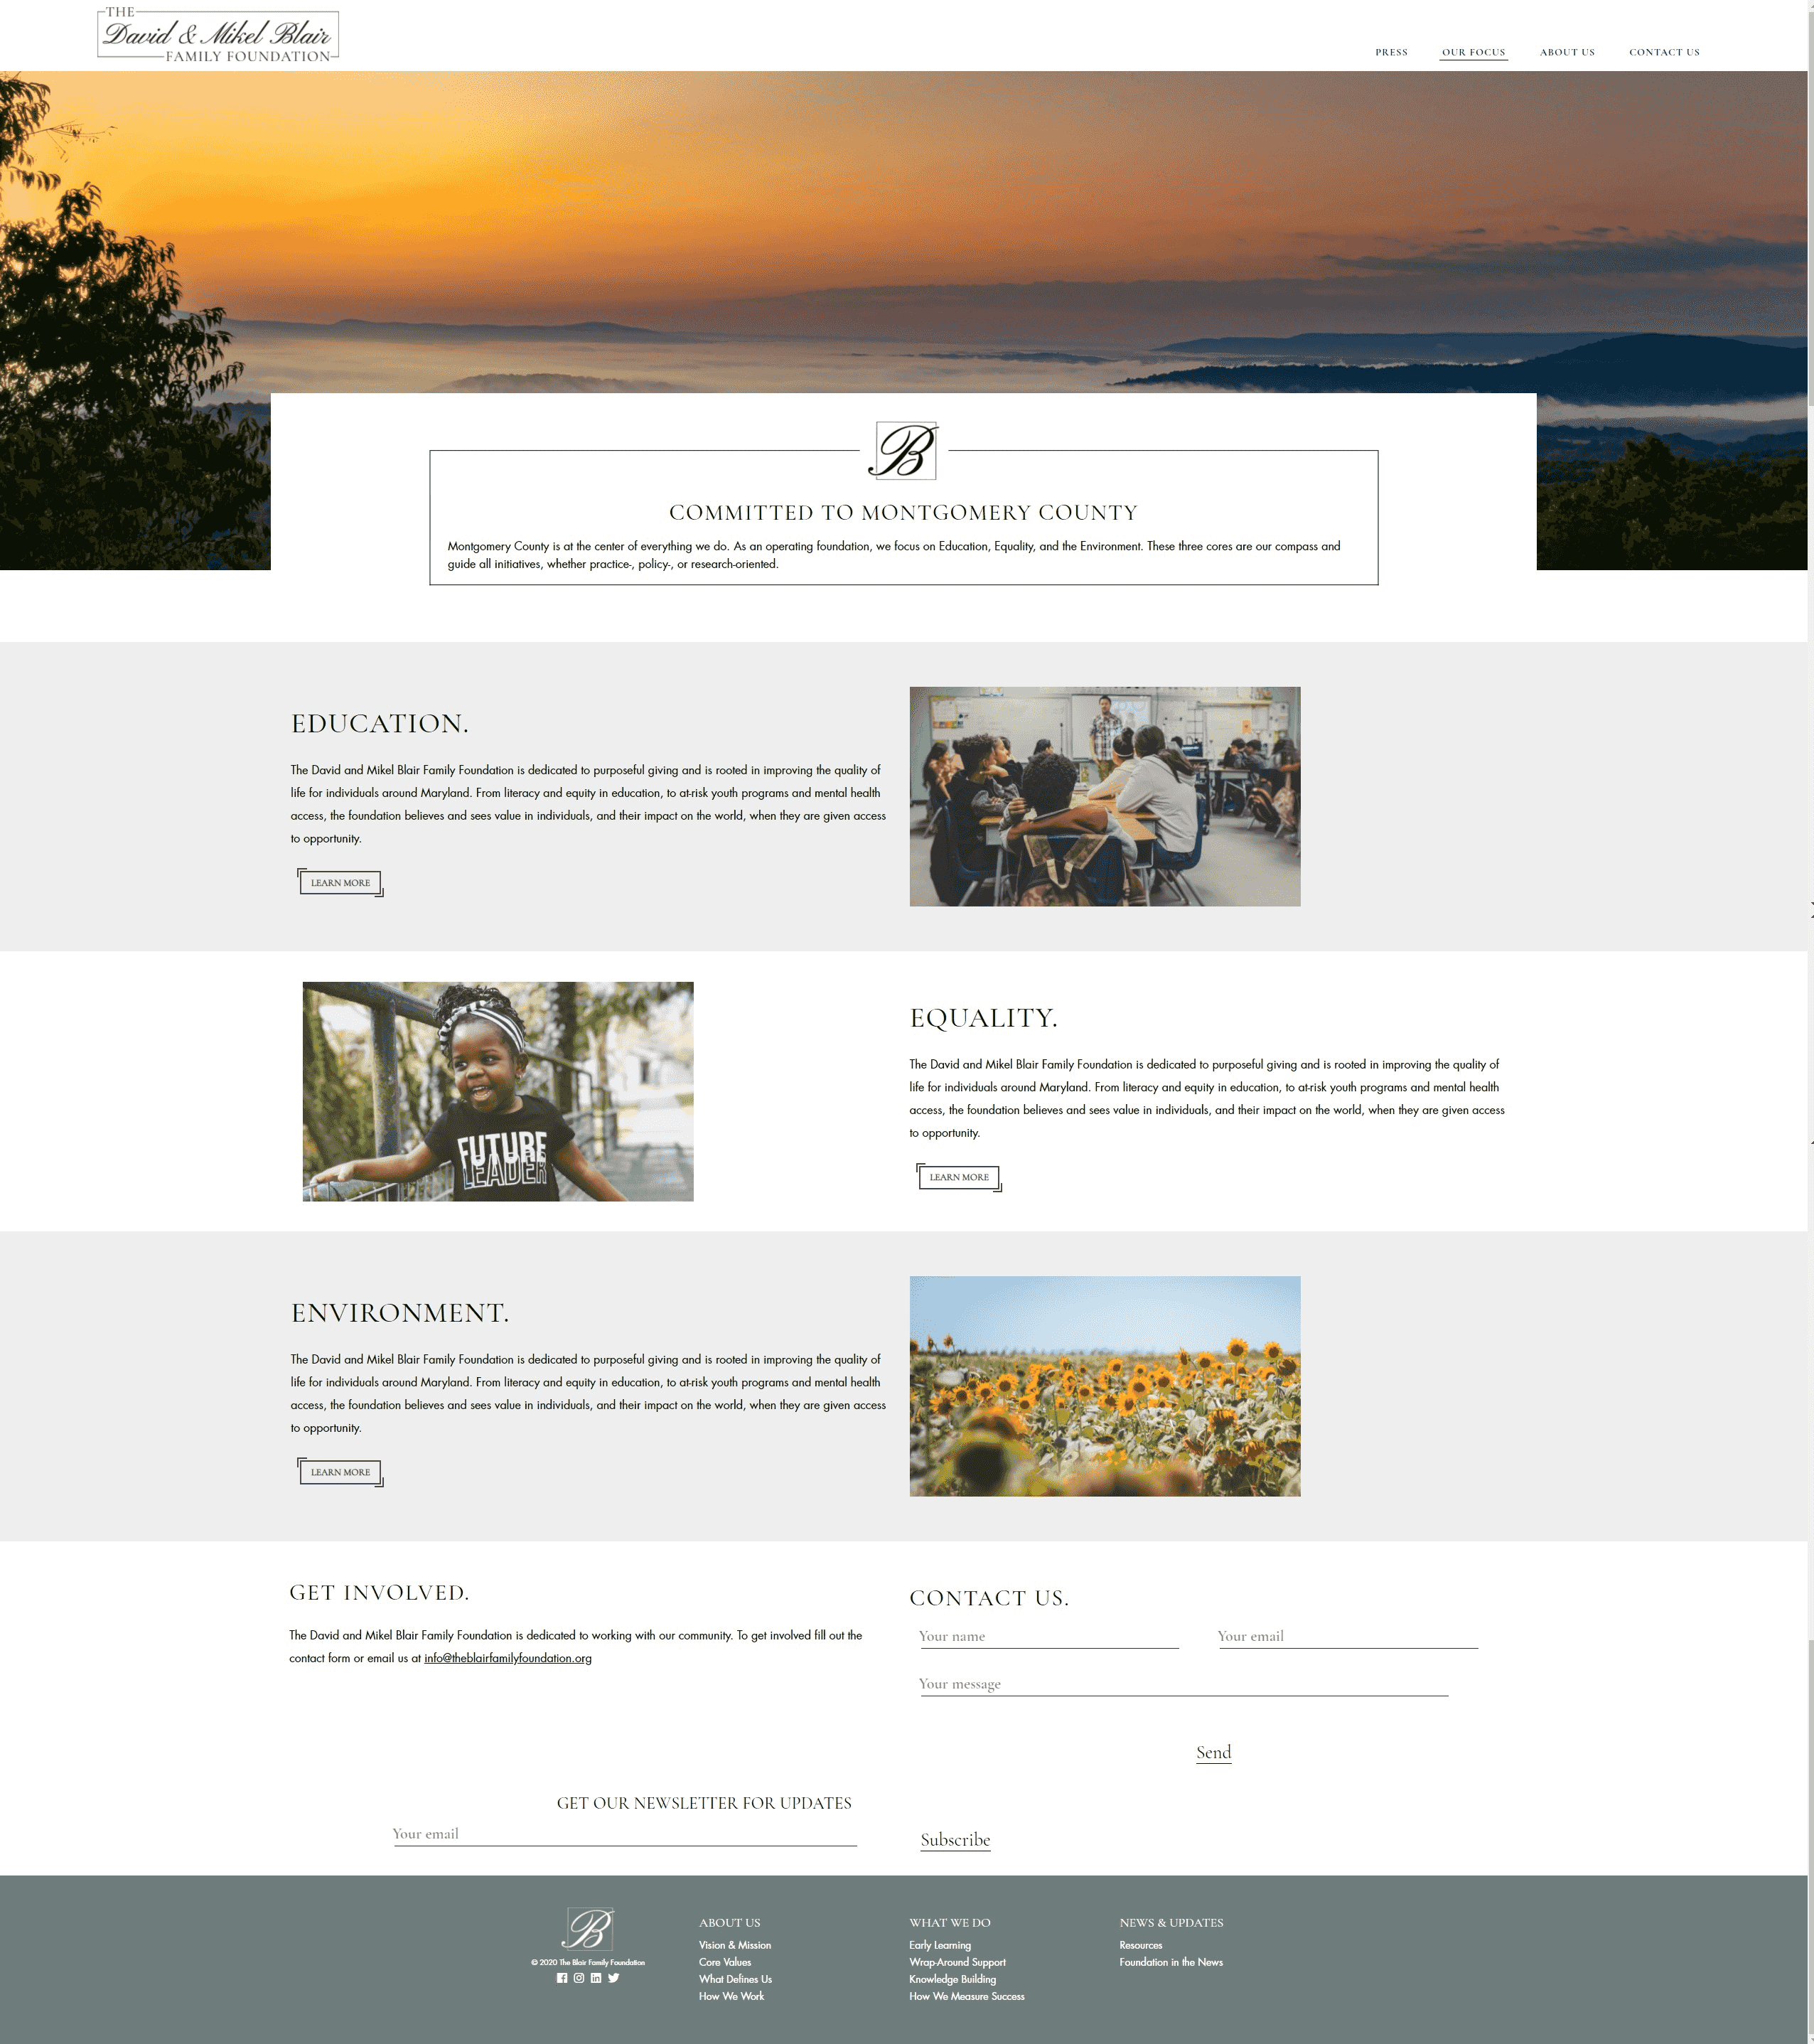
Task: Click the Your name contact form field
Action: pyautogui.click(x=1047, y=1634)
